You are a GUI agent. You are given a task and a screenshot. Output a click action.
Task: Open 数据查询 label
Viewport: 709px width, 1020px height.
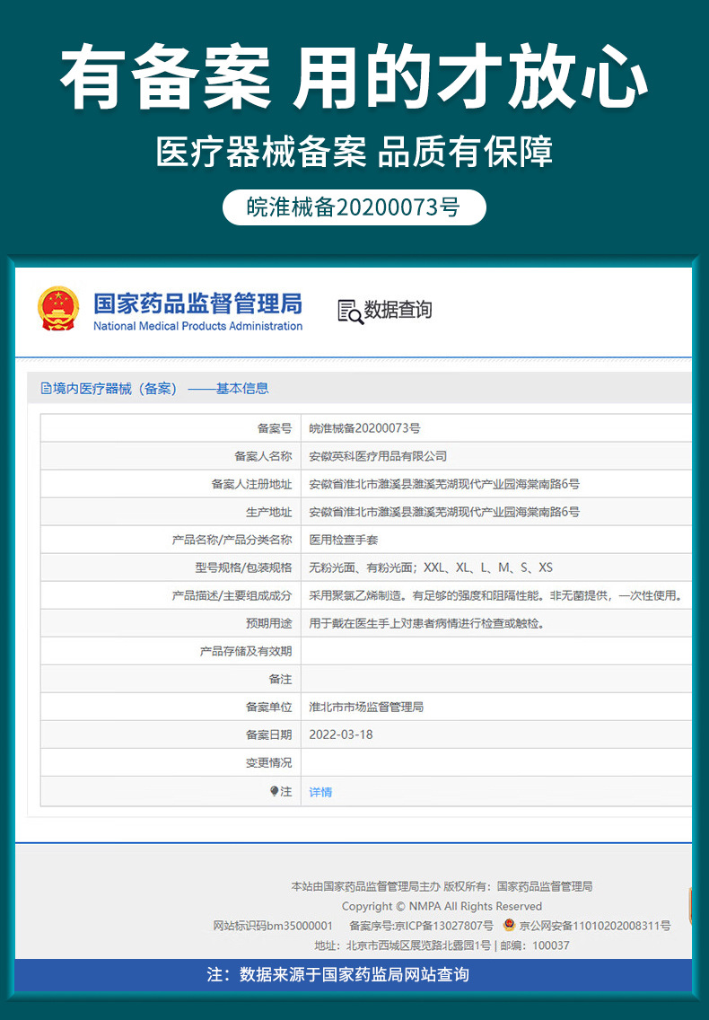(398, 310)
